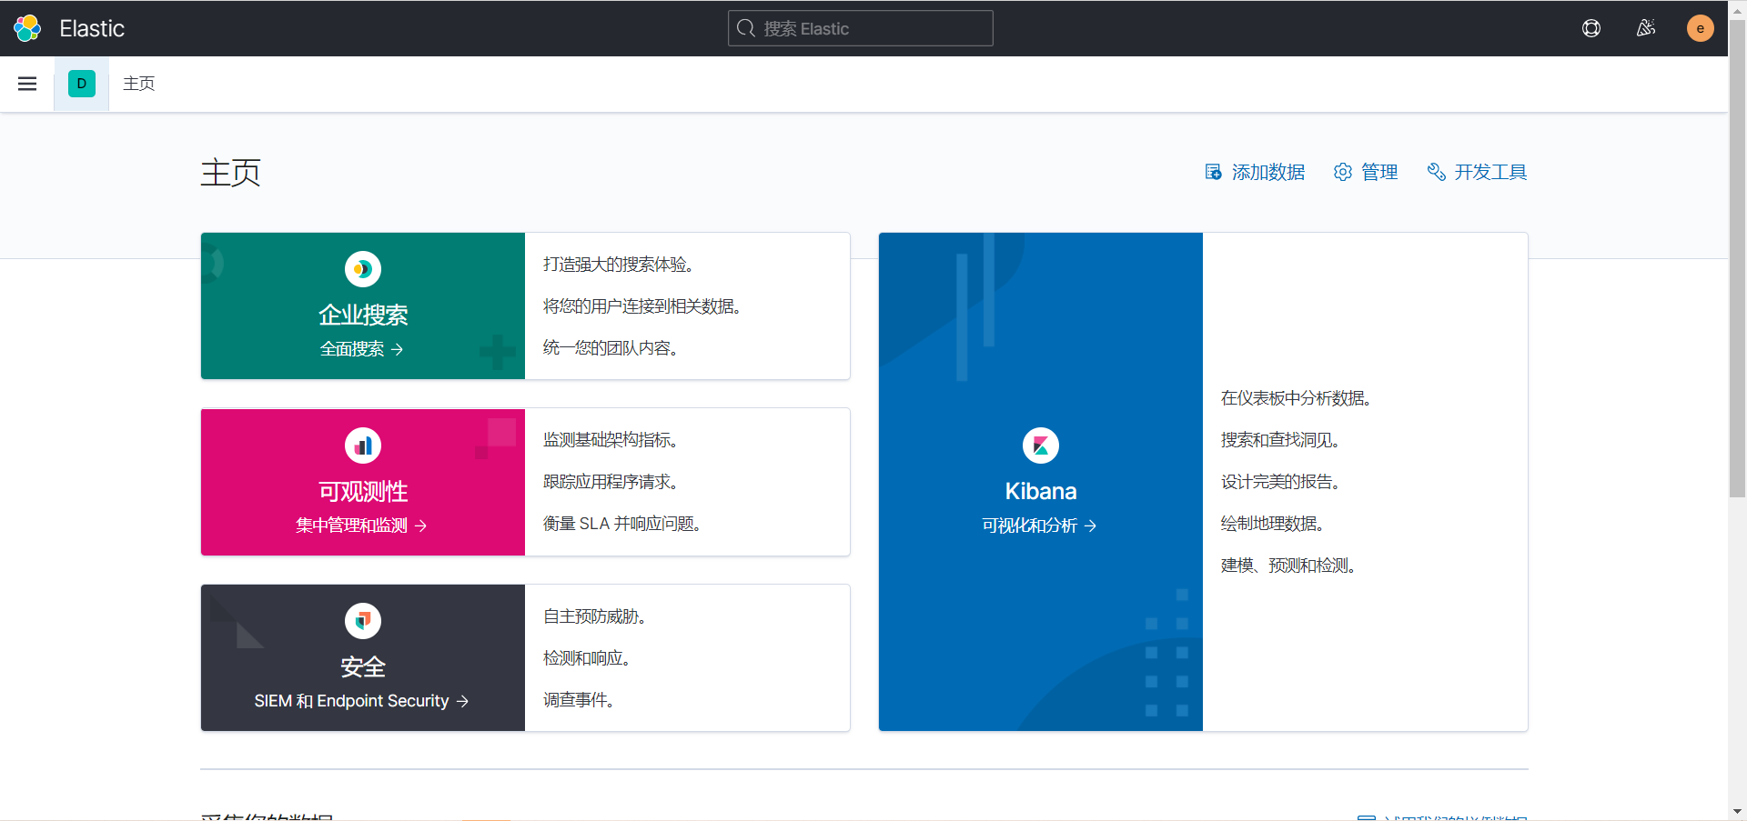
Task: Click the text 绘制地理数据。
Action: [x=1274, y=524]
